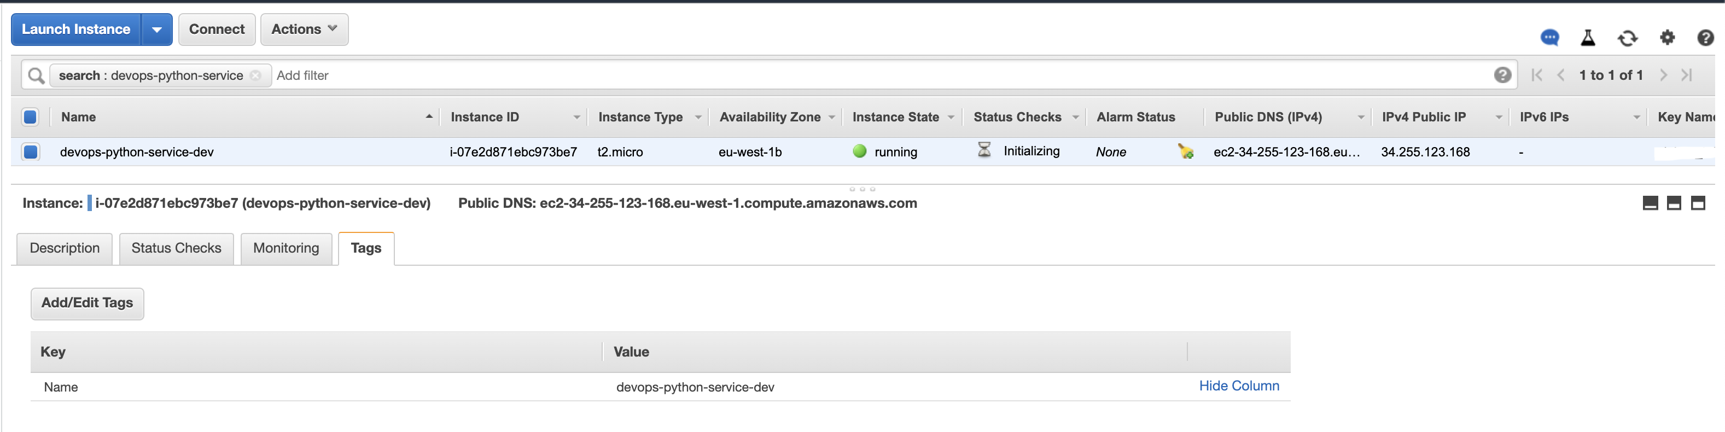Click the Add/Edit Tags button
The height and width of the screenshot is (432, 1725).
pyautogui.click(x=87, y=303)
